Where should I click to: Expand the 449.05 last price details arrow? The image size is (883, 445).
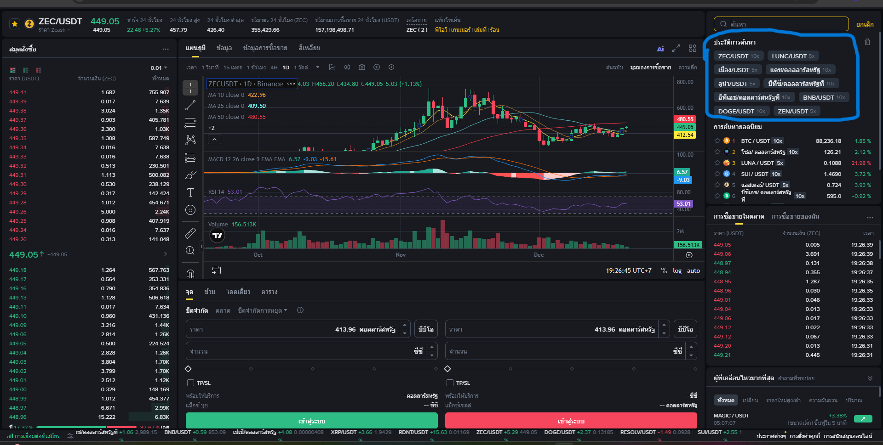coord(166,254)
